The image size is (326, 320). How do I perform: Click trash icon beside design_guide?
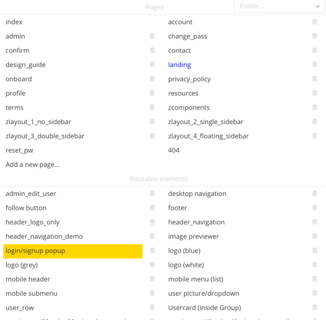point(152,65)
